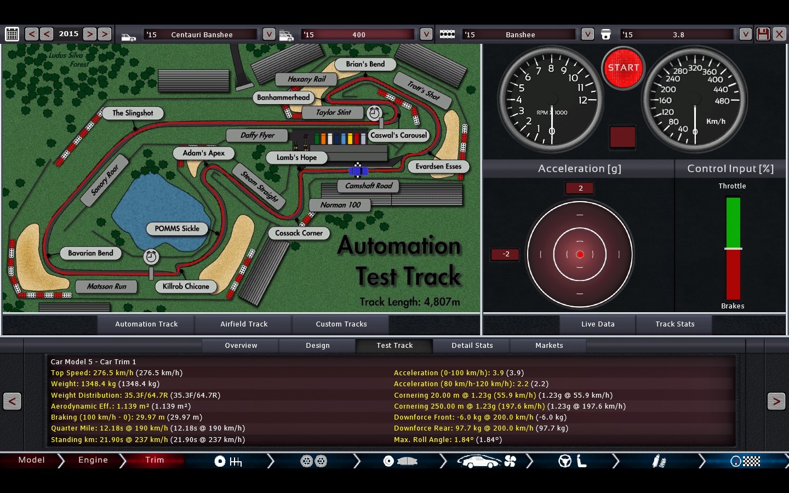Open the gearbox drivetrain step

[x=227, y=461]
